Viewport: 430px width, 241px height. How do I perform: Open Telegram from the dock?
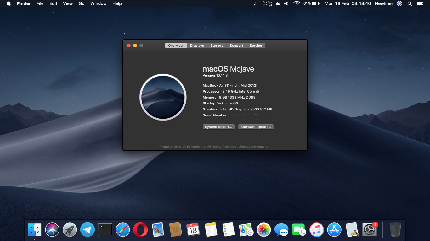[88, 230]
